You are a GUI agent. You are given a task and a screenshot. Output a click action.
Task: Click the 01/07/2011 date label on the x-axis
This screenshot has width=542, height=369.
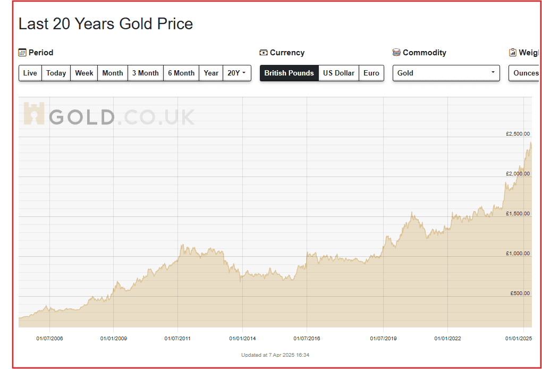click(x=178, y=338)
